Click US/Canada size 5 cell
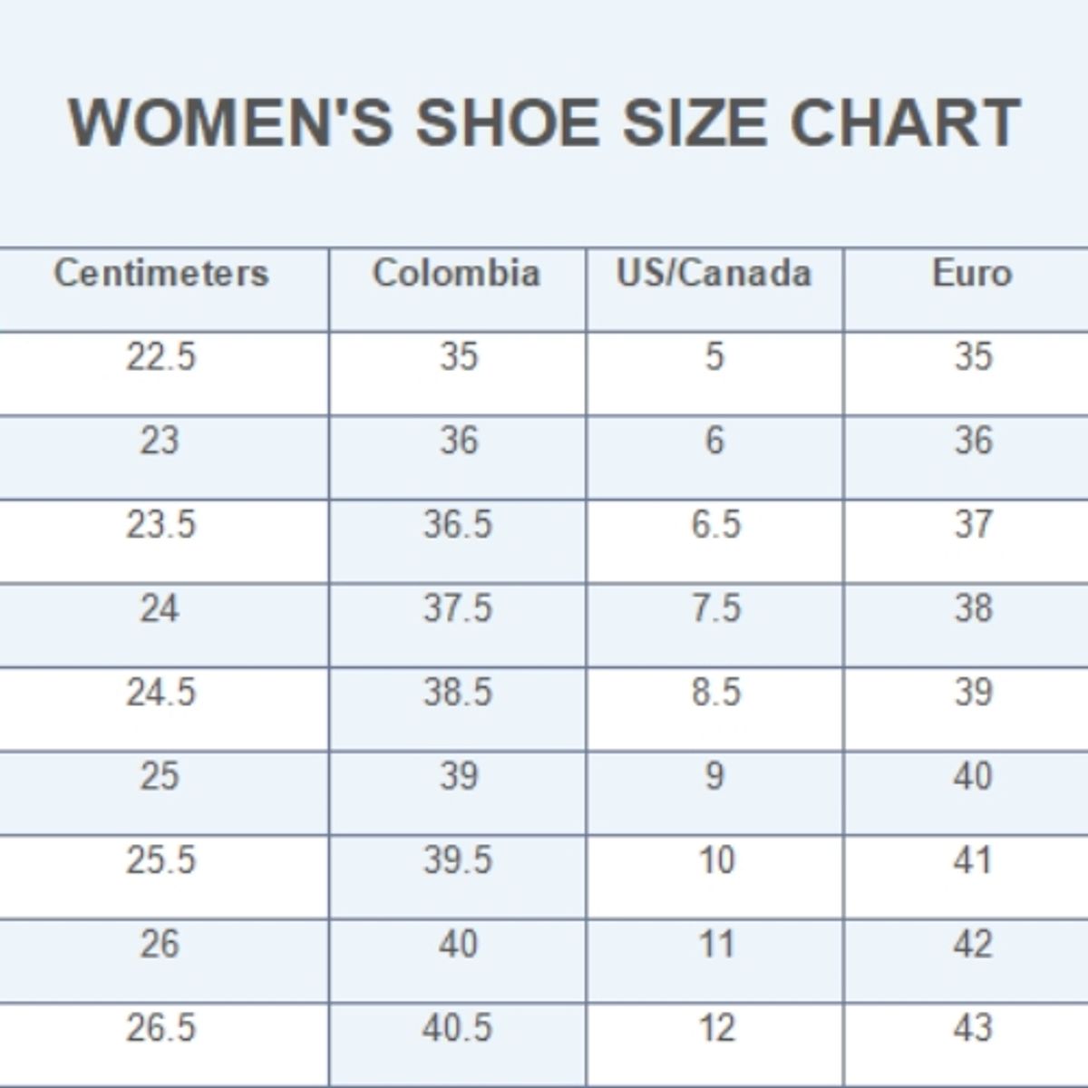The width and height of the screenshot is (1088, 1088). tap(714, 357)
